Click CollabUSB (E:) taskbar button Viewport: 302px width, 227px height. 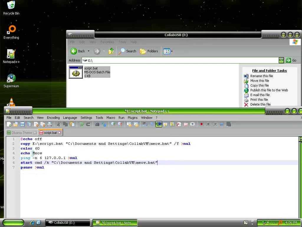click(68, 223)
